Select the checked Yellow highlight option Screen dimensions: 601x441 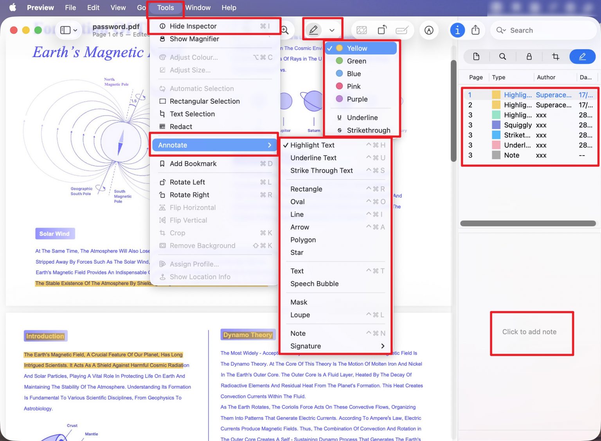tap(361, 48)
